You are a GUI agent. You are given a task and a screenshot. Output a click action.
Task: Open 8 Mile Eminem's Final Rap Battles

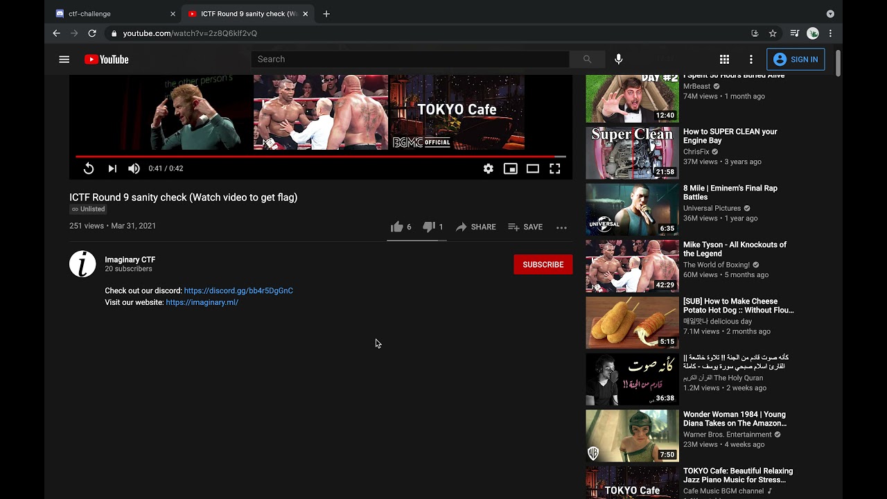[730, 193]
